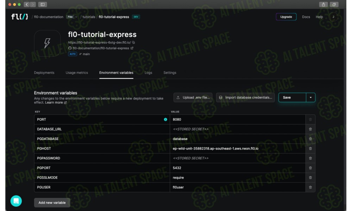Image resolution: width=352 pixels, height=211 pixels.
Task: Delete the PGDATABASE variable
Action: [310, 139]
